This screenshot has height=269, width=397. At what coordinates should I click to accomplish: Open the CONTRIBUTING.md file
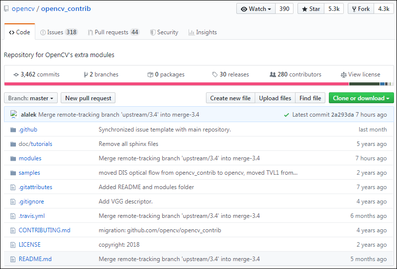45,230
